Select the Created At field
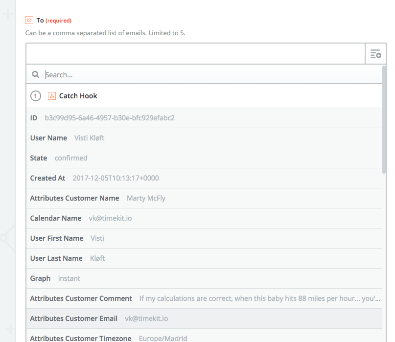This screenshot has height=342, width=395. tap(204, 178)
